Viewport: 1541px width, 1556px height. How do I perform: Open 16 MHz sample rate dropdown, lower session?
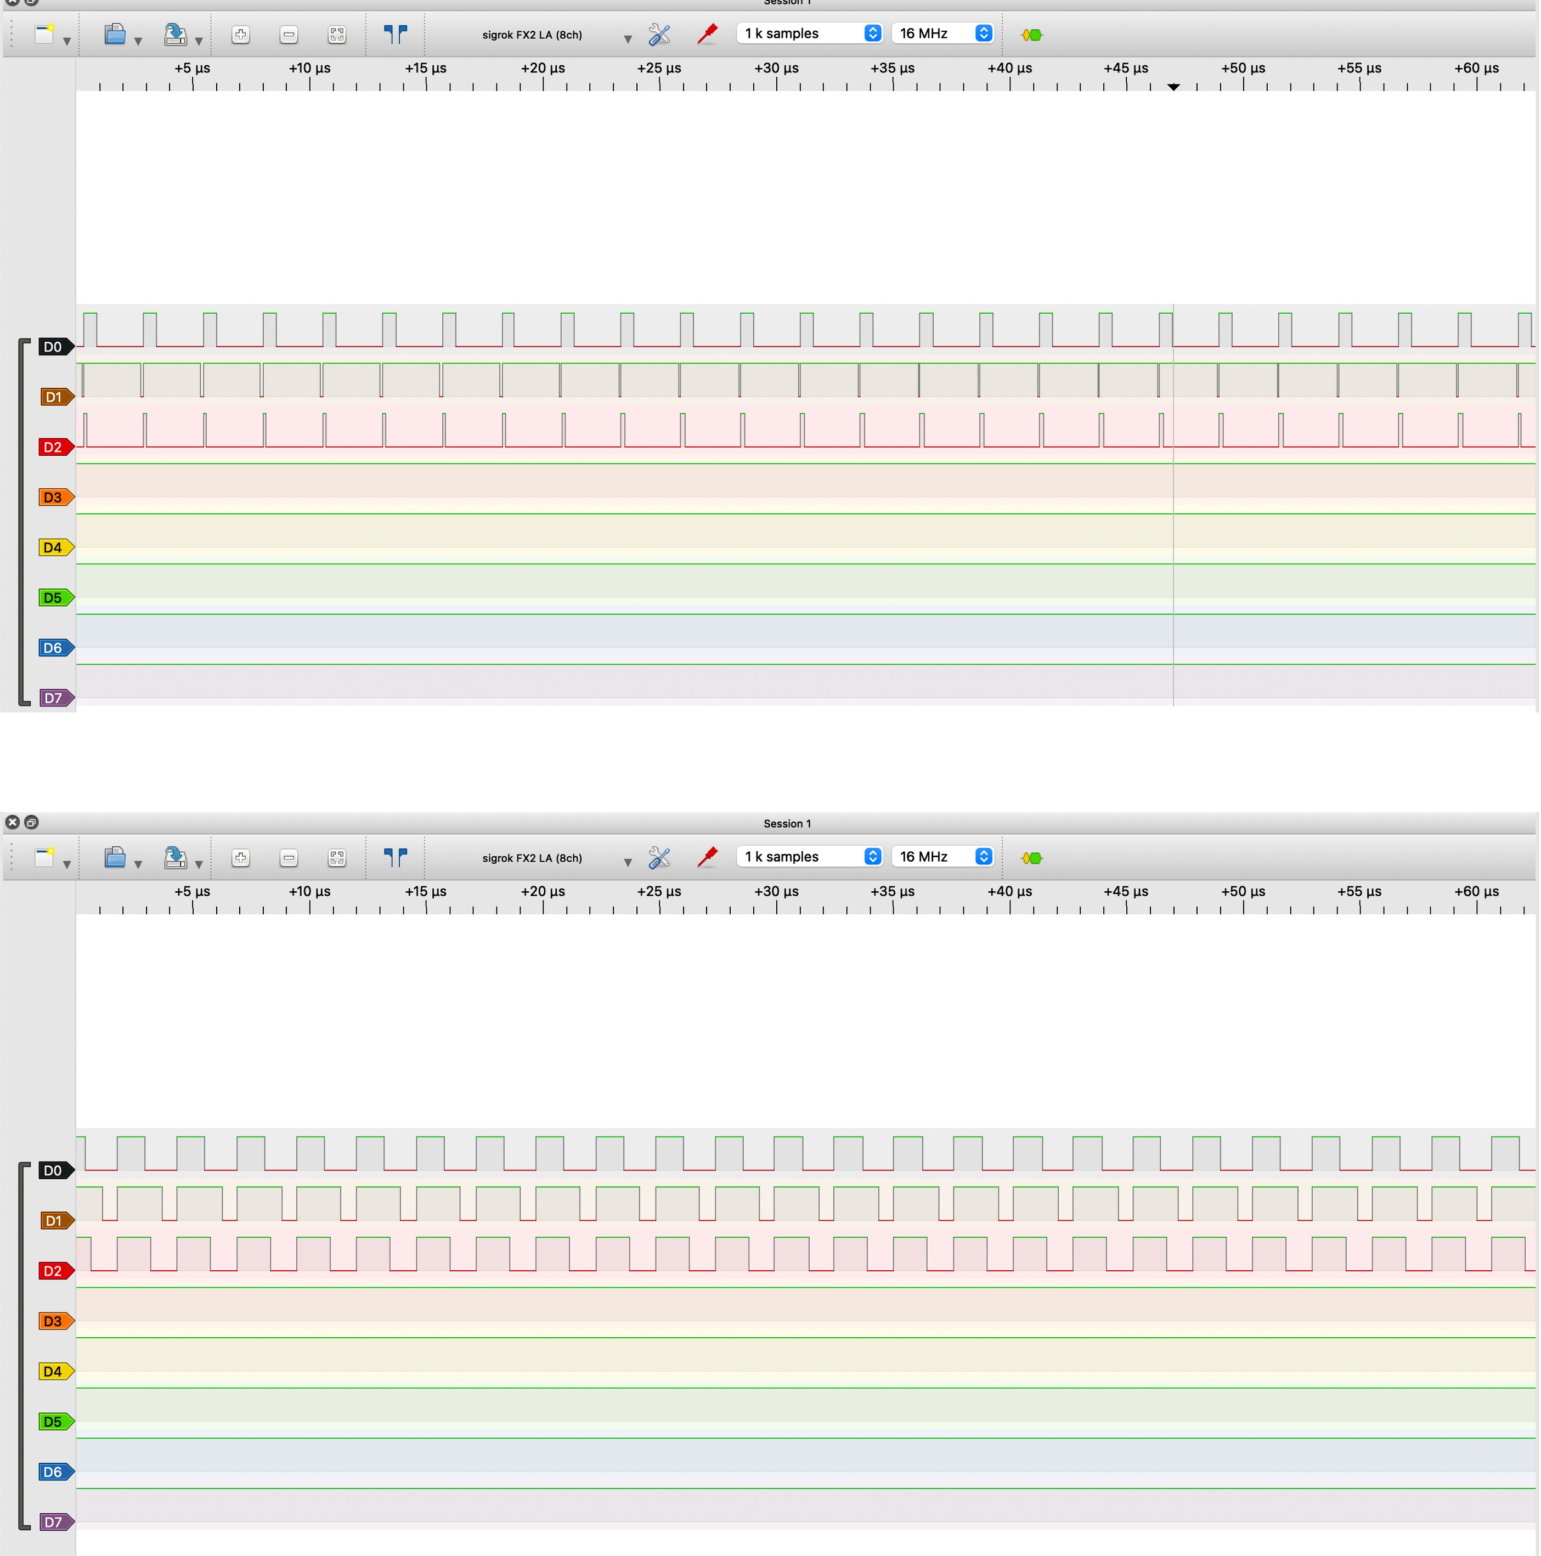942,857
